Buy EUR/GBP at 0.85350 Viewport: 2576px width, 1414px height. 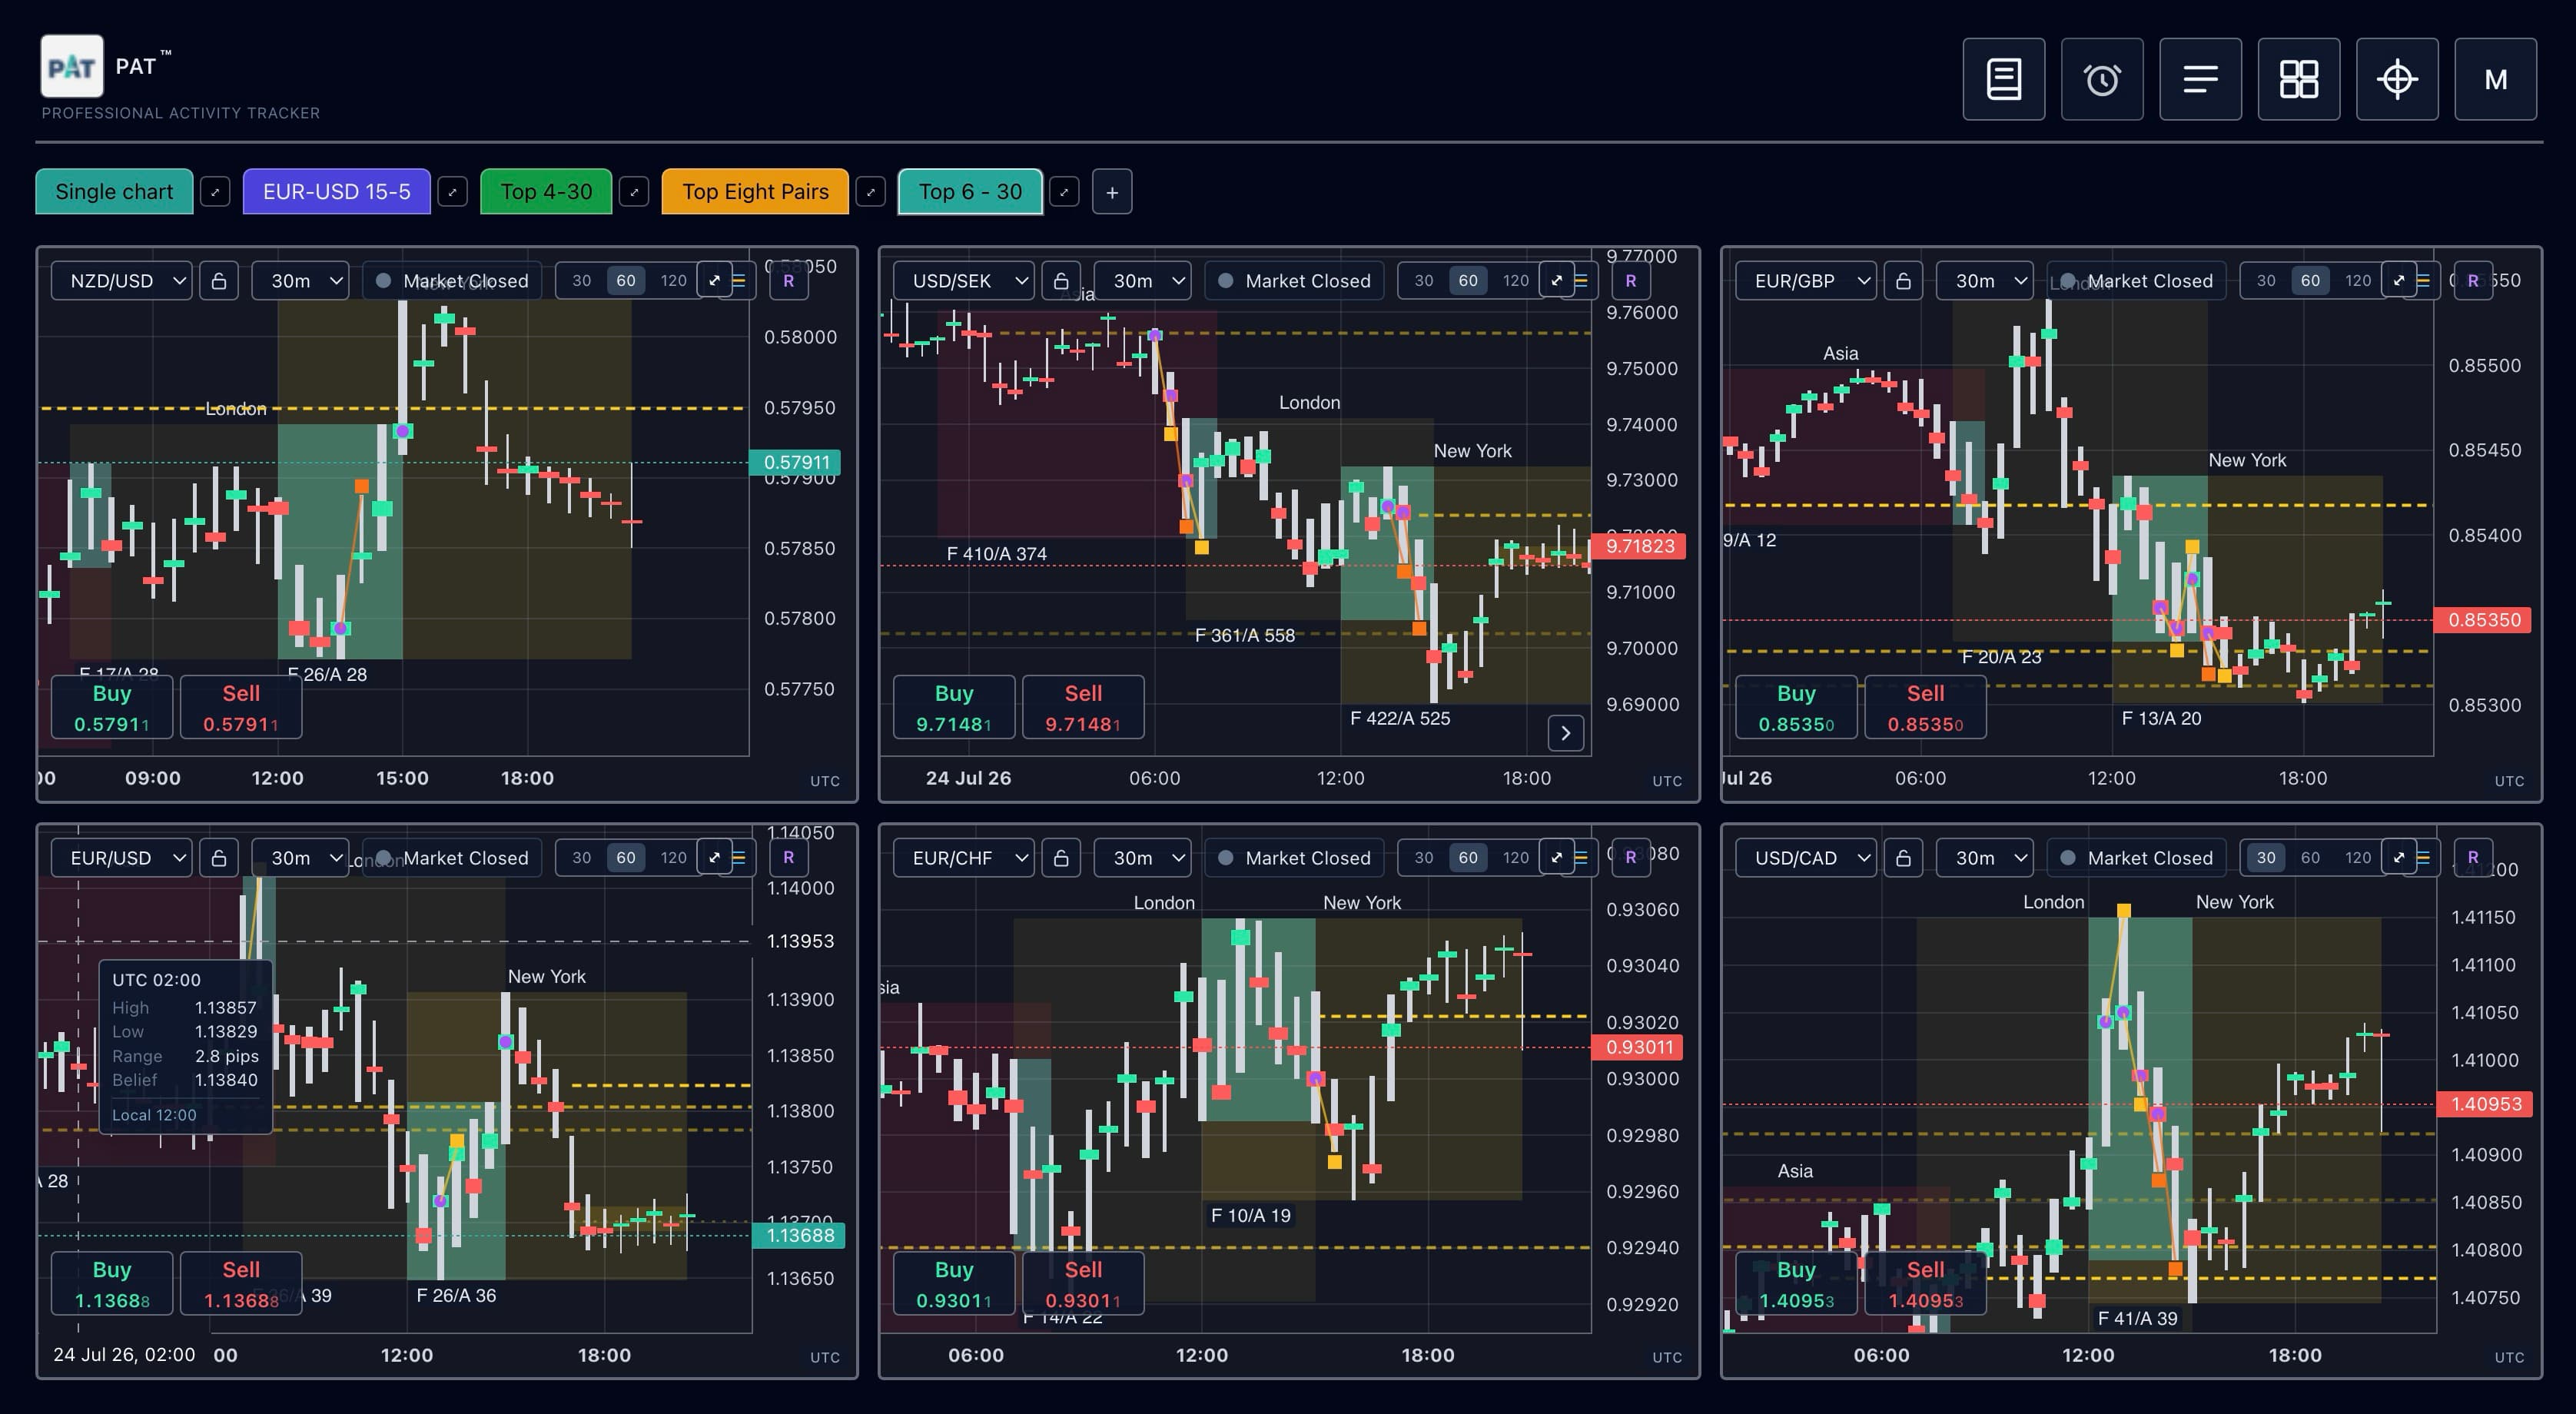point(1796,708)
